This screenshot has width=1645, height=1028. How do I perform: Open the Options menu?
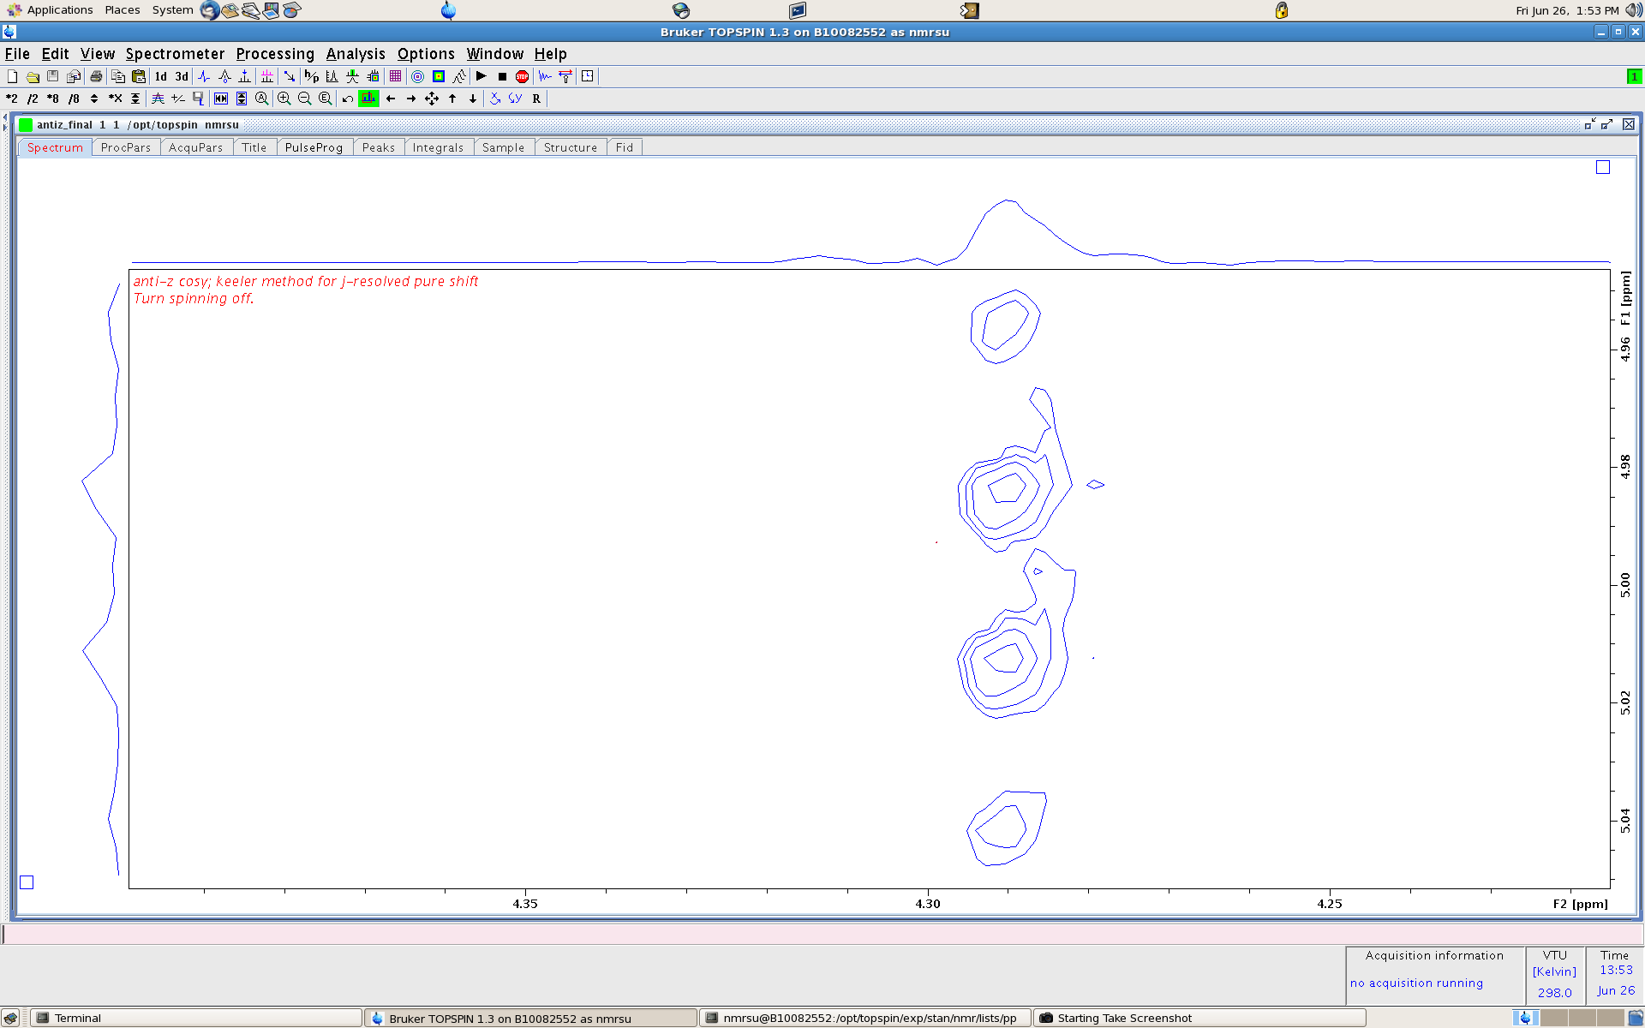pyautogui.click(x=426, y=54)
